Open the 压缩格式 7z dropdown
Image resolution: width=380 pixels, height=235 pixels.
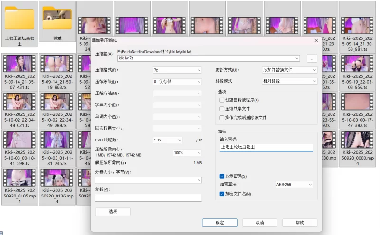[177, 70]
